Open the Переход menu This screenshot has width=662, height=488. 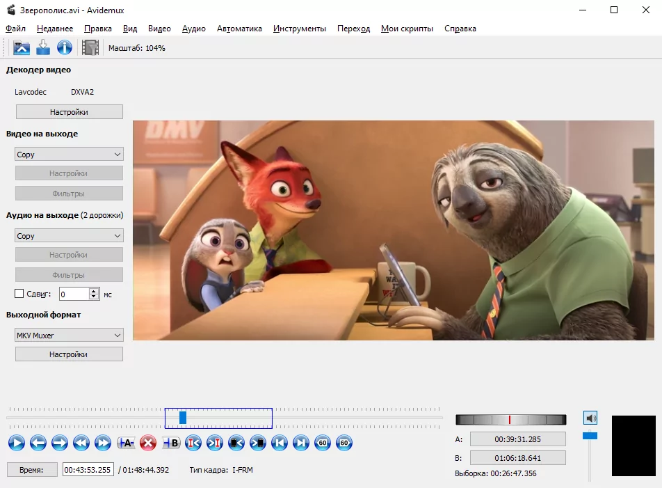click(353, 29)
